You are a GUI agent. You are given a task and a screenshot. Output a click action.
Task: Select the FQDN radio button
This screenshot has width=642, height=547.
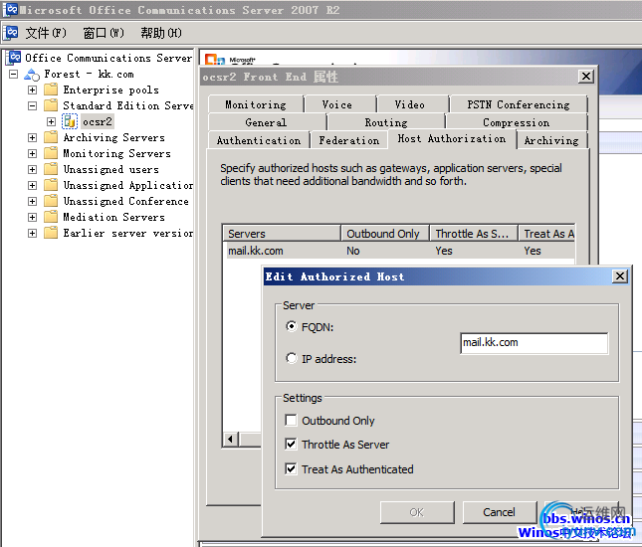[x=291, y=326]
